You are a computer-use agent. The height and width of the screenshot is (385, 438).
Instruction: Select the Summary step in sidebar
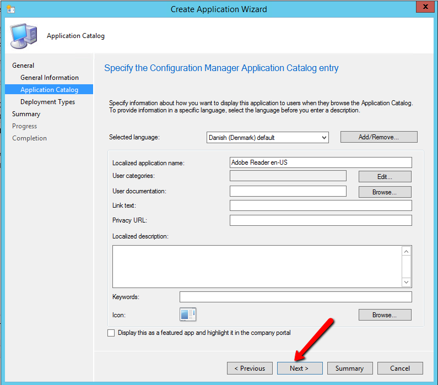coord(26,114)
